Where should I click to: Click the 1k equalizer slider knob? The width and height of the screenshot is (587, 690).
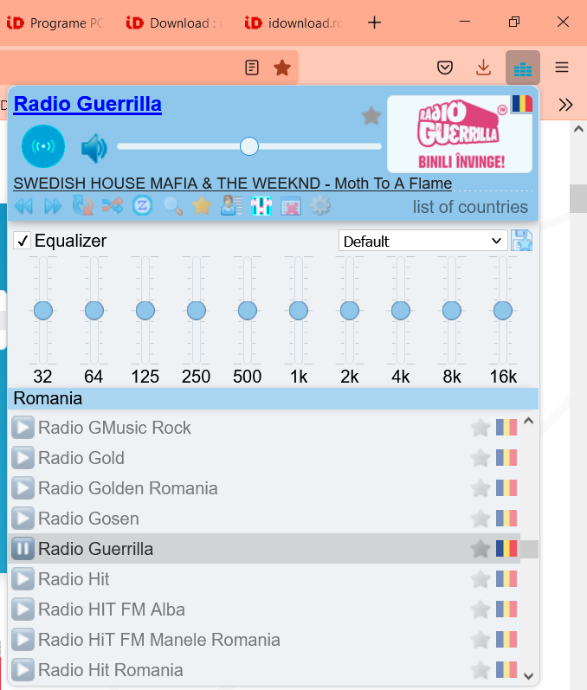tap(299, 311)
